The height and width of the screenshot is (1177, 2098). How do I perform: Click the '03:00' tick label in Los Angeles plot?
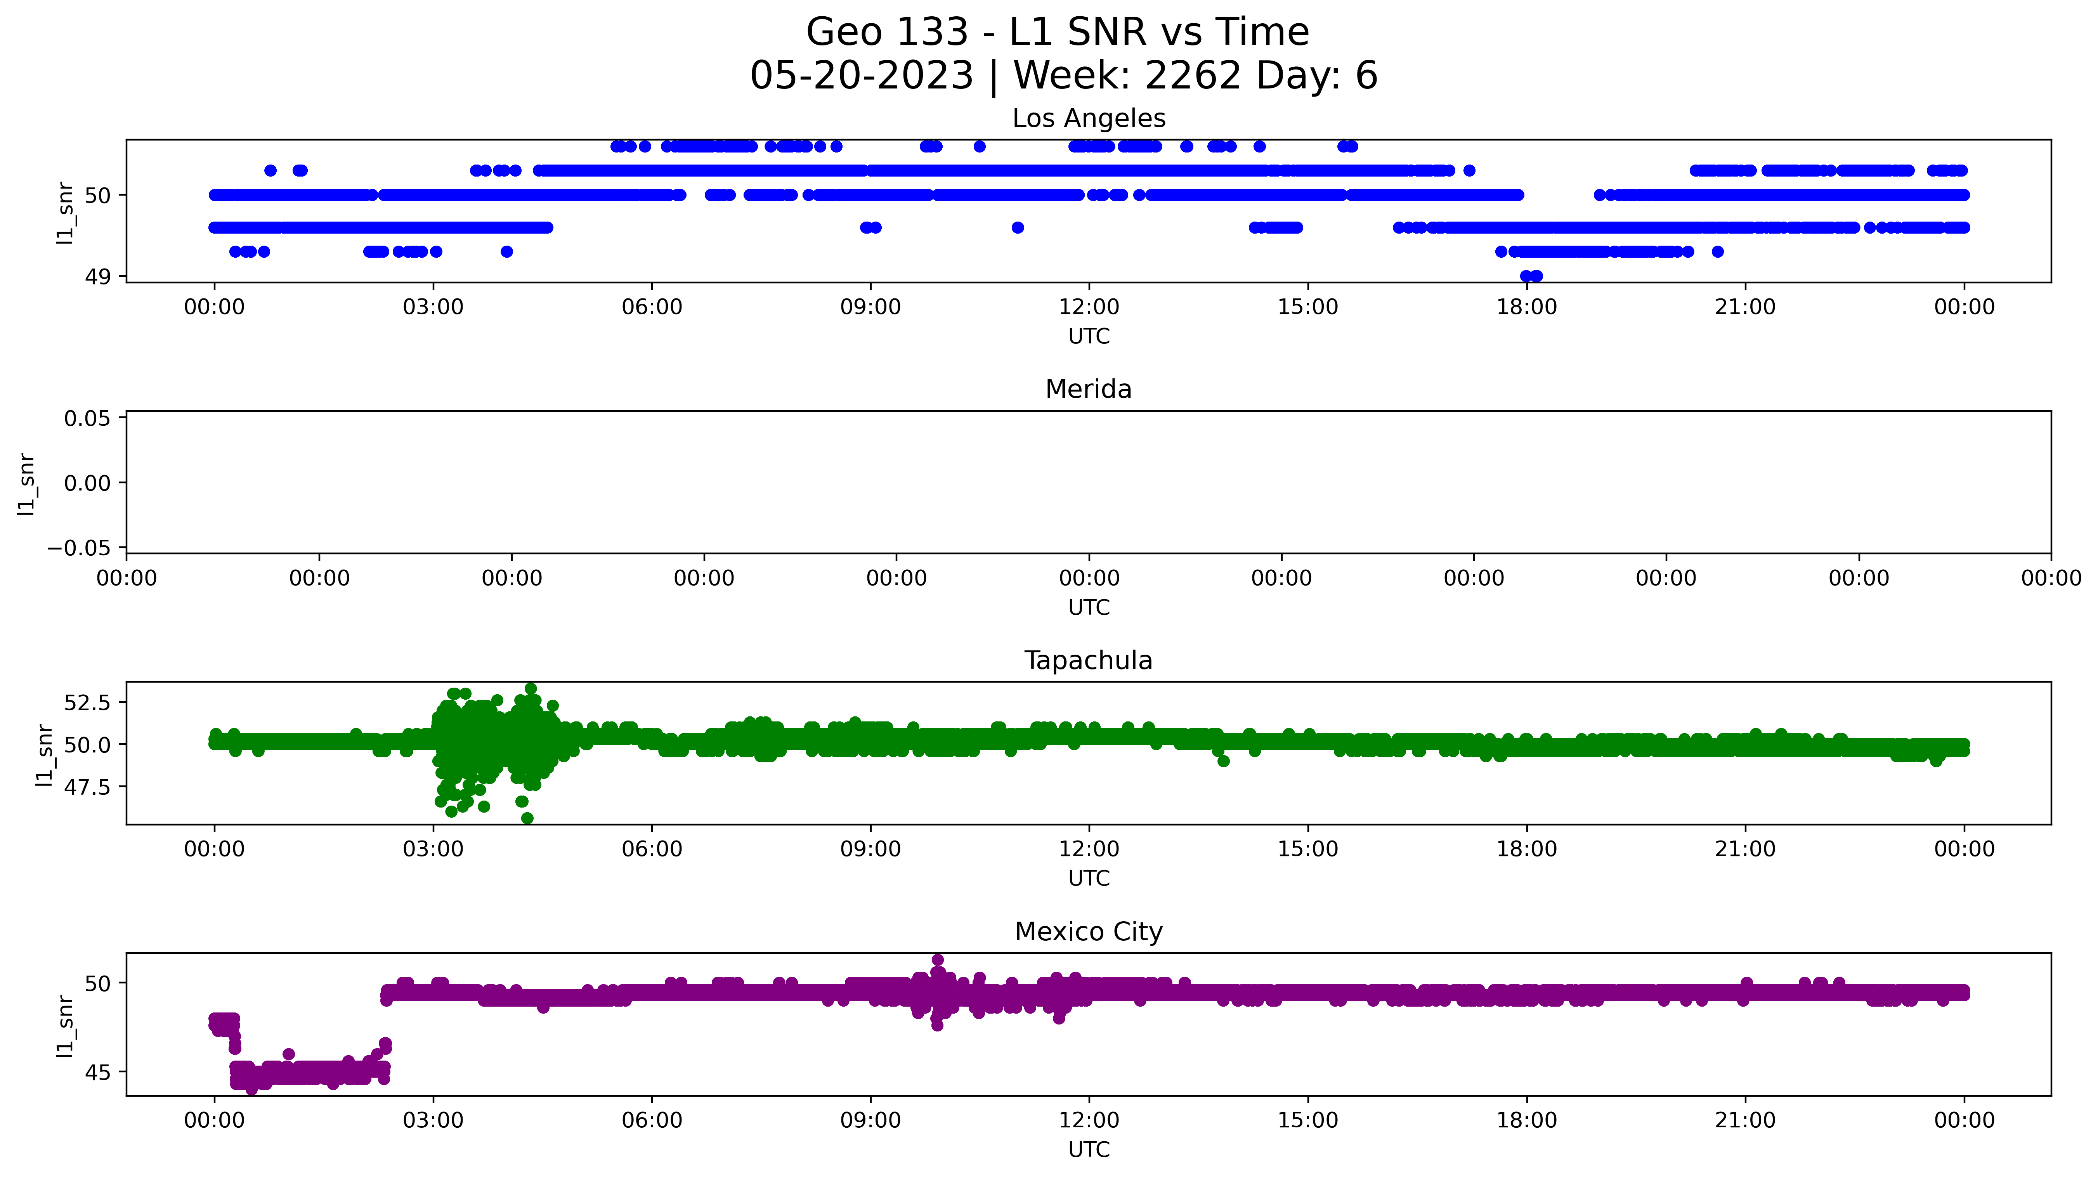coord(433,307)
